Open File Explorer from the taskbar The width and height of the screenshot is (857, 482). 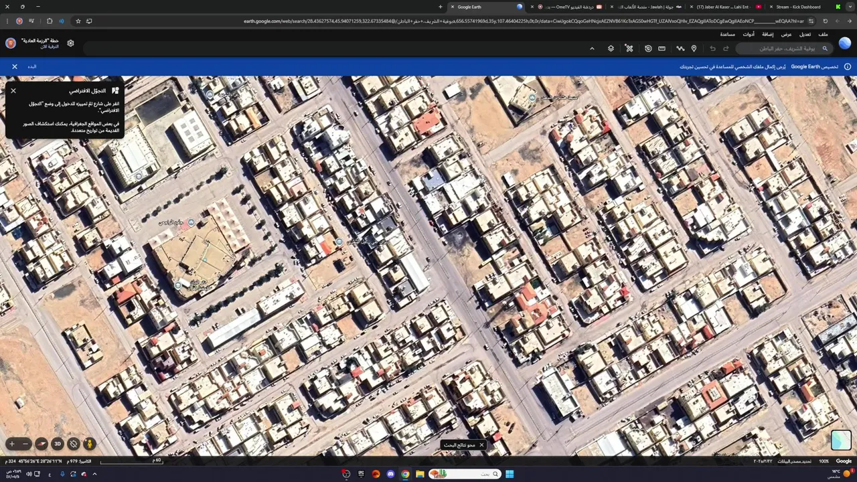[x=420, y=474]
